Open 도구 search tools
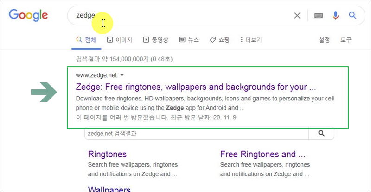 click(x=345, y=40)
